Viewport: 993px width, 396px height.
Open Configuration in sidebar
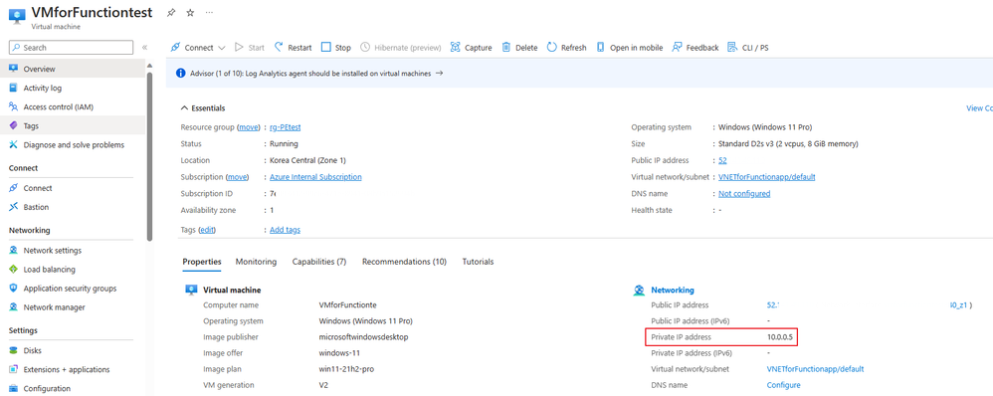47,388
